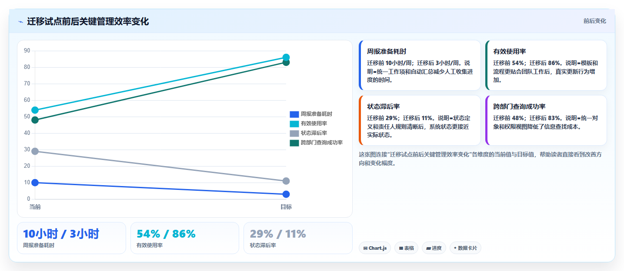Click the 50 y-axis tick label
Viewport: 624px width, 271px height.
pos(27,117)
